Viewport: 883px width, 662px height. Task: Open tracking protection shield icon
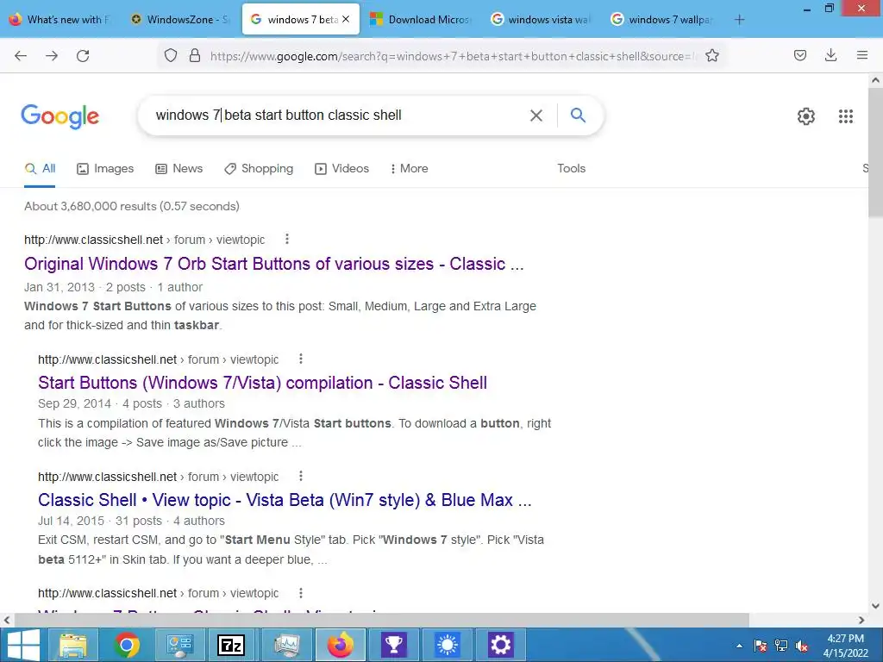coord(171,55)
